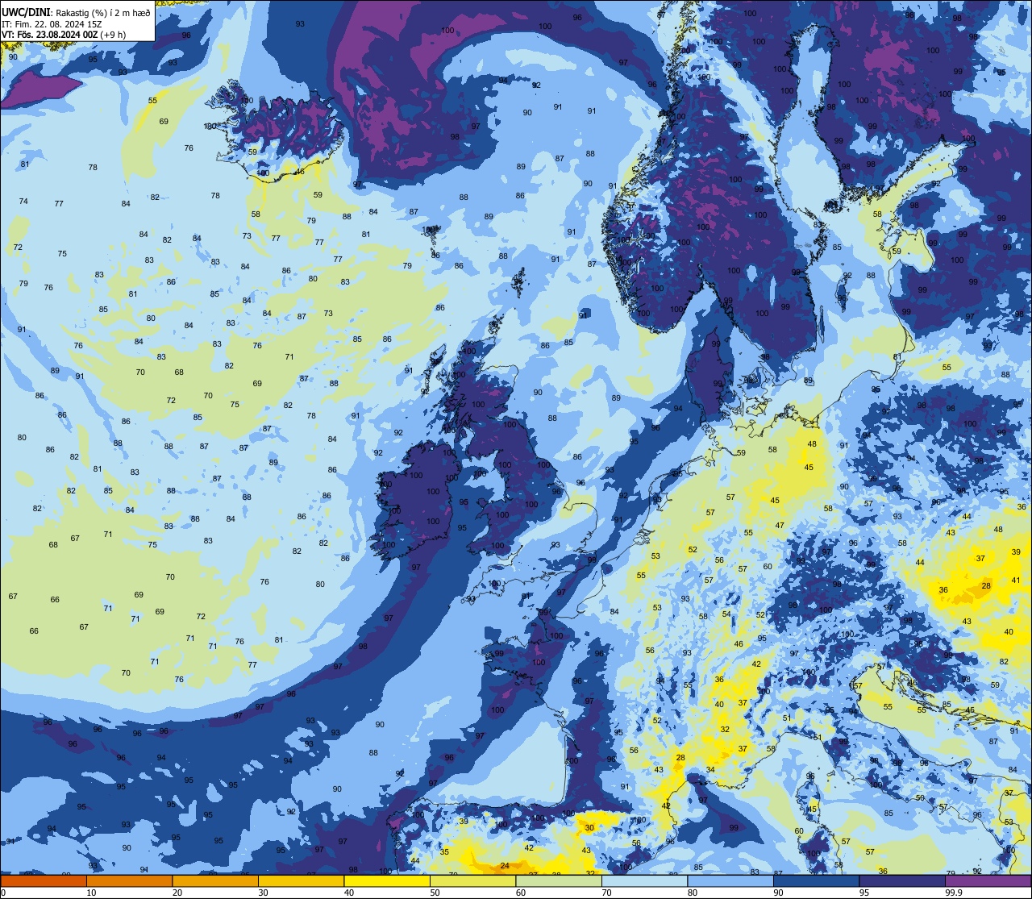Click the 80–90 light blue legend swatch
This screenshot has height=899, width=1032.
click(x=730, y=881)
